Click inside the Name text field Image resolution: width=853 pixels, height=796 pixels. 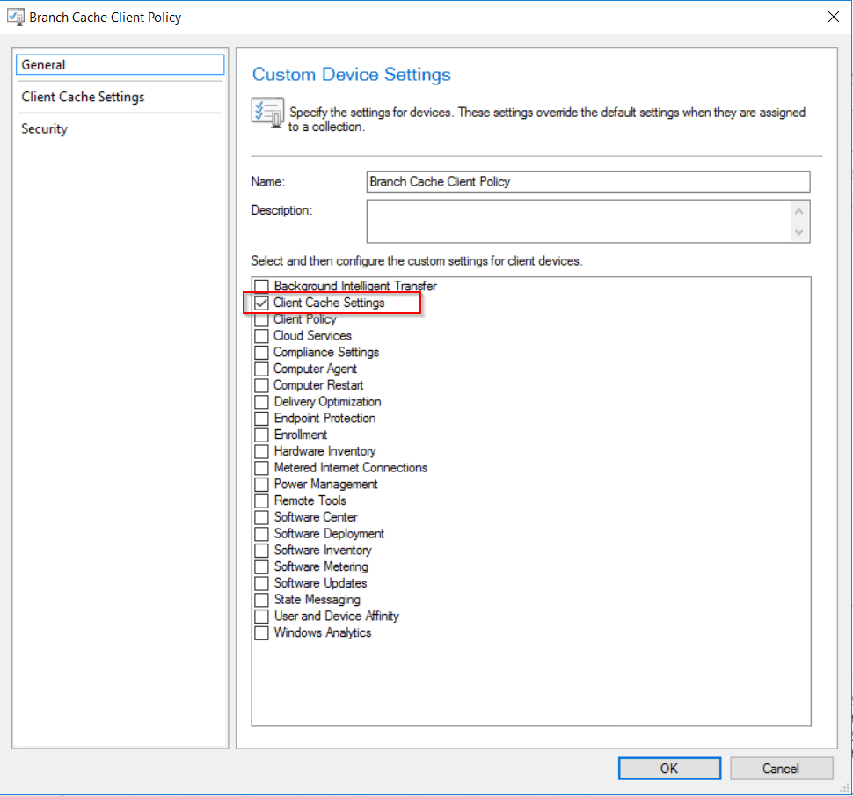point(587,181)
